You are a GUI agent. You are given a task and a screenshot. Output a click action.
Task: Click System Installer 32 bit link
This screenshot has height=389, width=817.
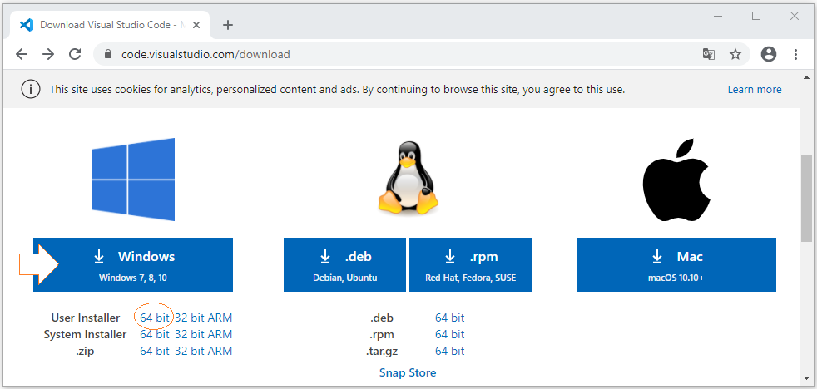[190, 334]
